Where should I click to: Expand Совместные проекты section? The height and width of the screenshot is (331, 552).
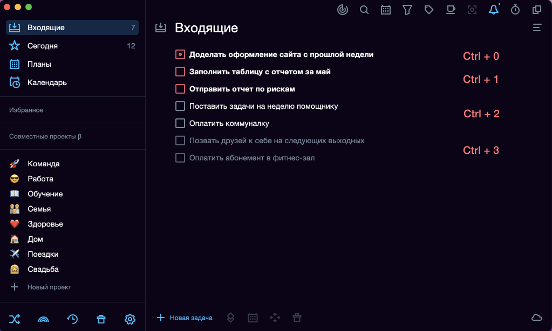tap(45, 136)
